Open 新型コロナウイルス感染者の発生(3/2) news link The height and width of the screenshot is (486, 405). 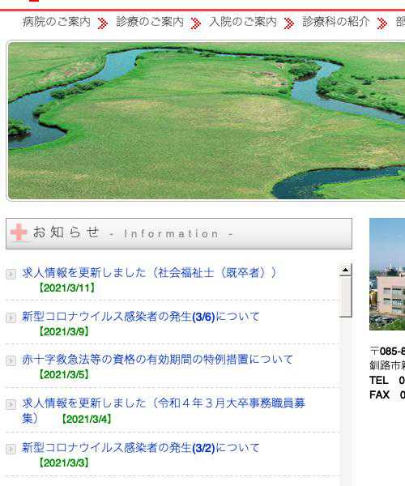click(141, 448)
